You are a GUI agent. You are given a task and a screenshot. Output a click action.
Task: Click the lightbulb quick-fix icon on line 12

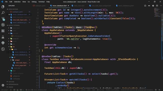43,24
